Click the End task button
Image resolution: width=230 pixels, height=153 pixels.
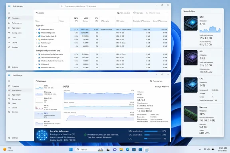coord(138,13)
